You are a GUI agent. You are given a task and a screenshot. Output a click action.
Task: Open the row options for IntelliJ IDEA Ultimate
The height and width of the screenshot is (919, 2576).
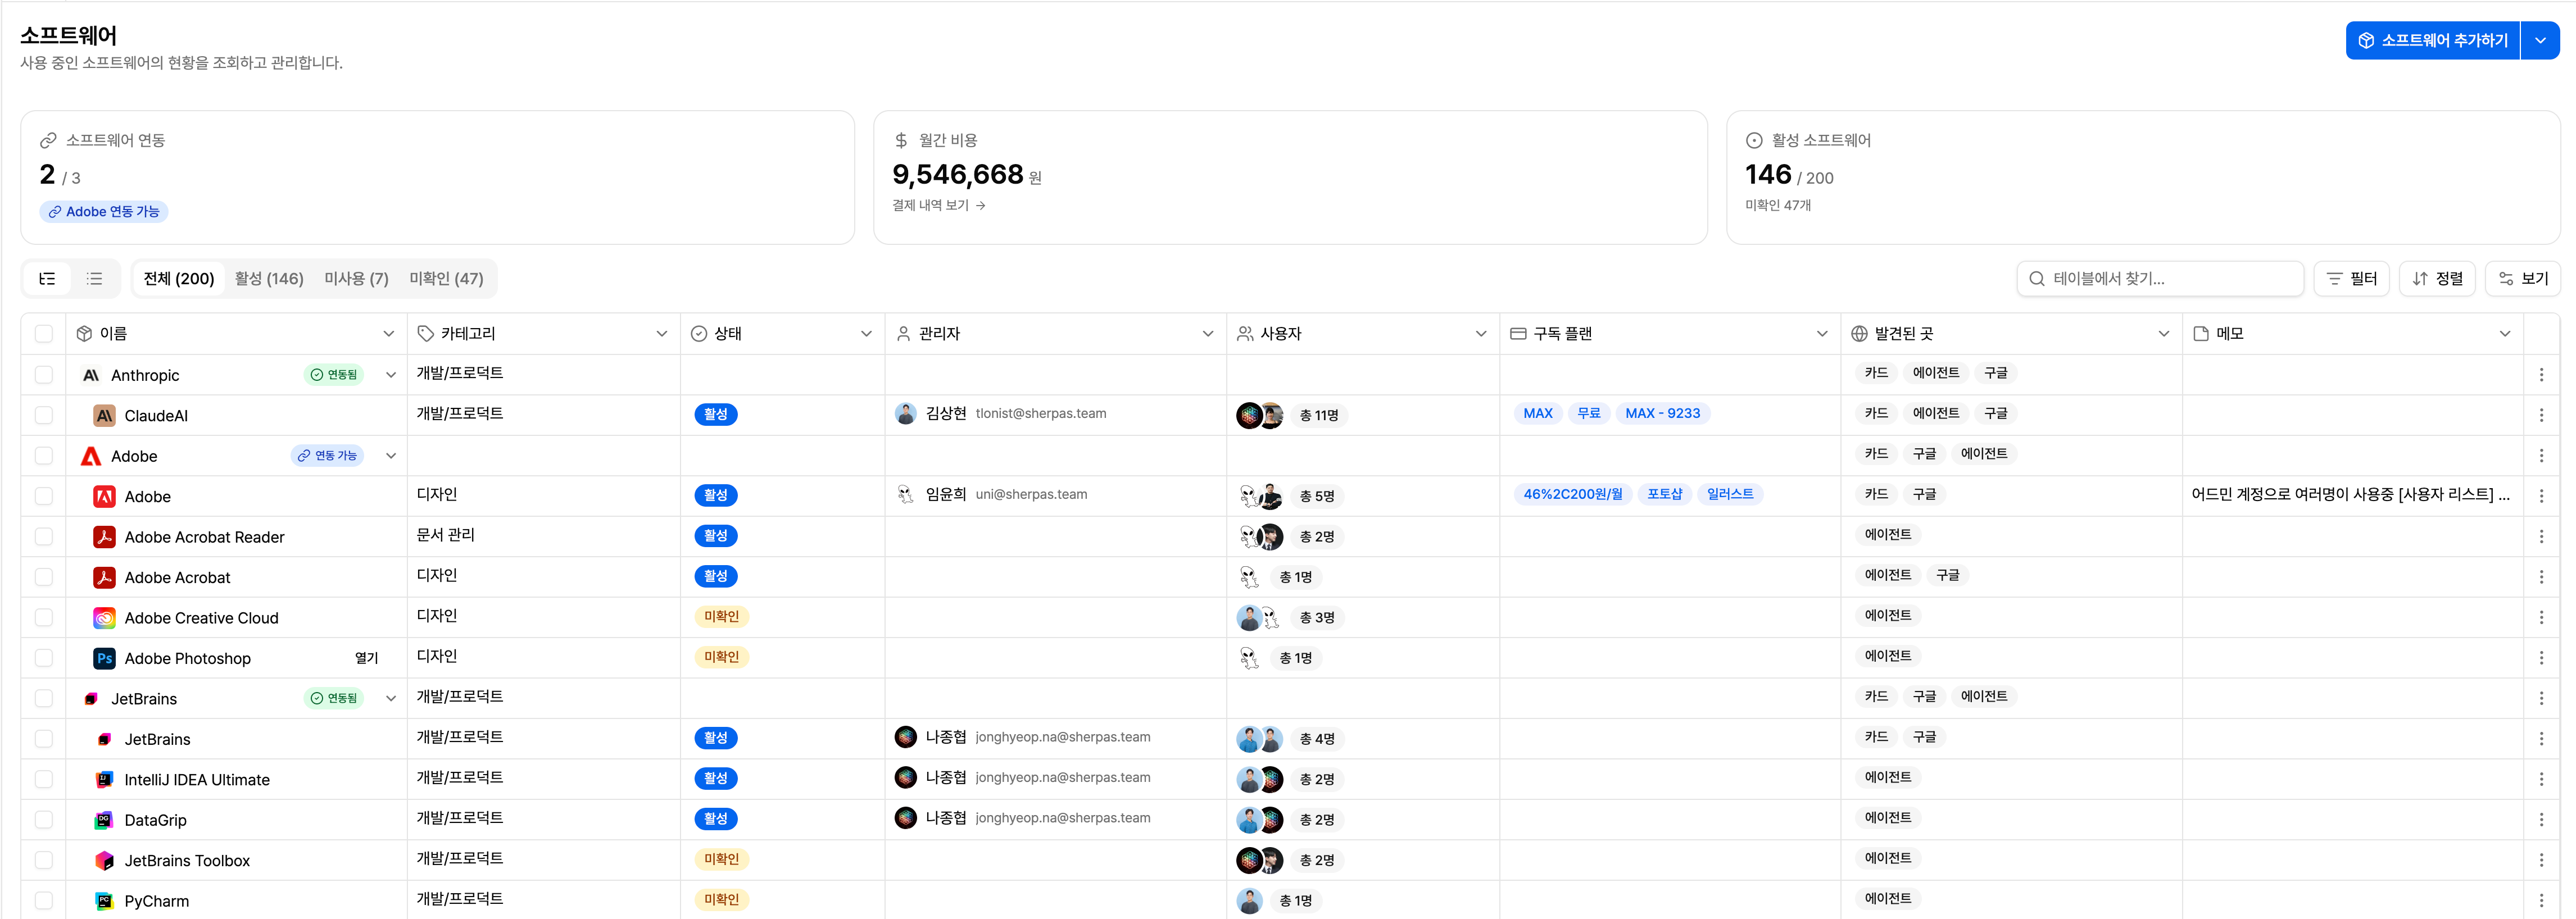pos(2541,779)
